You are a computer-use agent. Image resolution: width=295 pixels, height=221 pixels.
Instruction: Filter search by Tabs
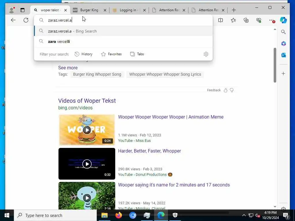click(x=137, y=54)
